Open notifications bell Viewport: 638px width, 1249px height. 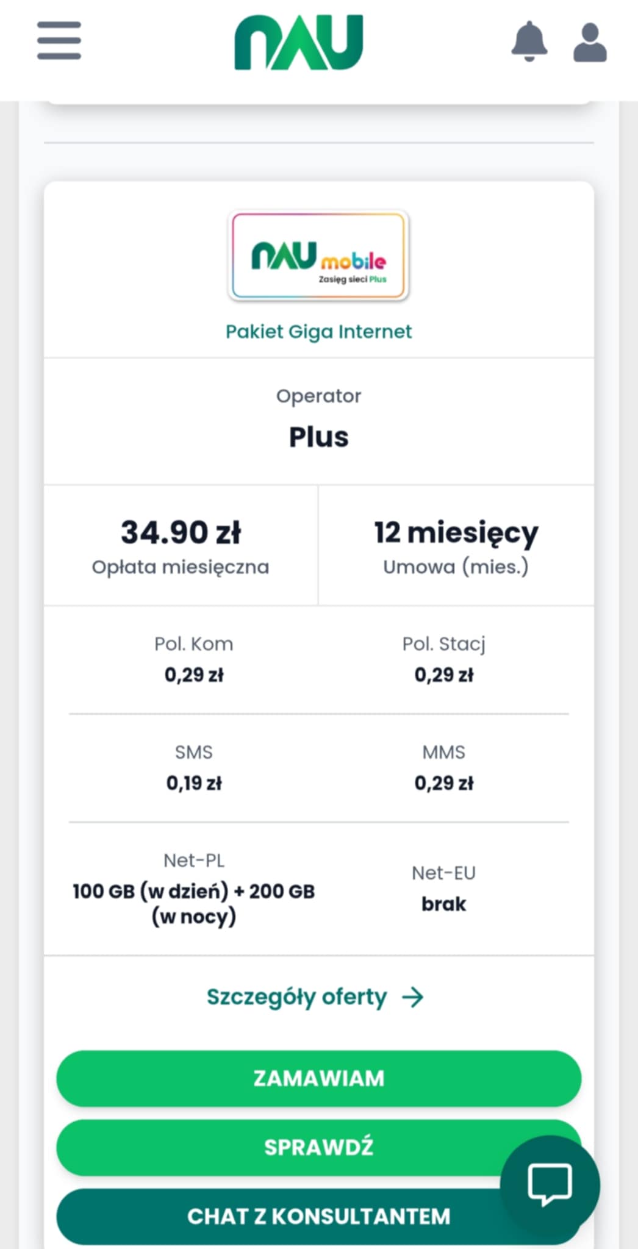coord(529,41)
